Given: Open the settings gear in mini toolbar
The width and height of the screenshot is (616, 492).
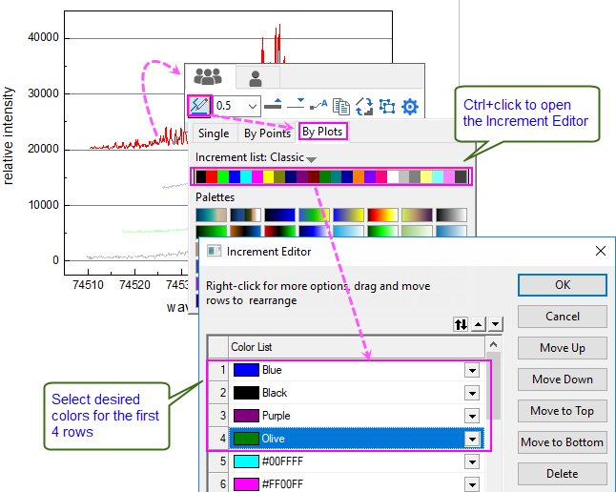Looking at the screenshot, I should click(410, 106).
